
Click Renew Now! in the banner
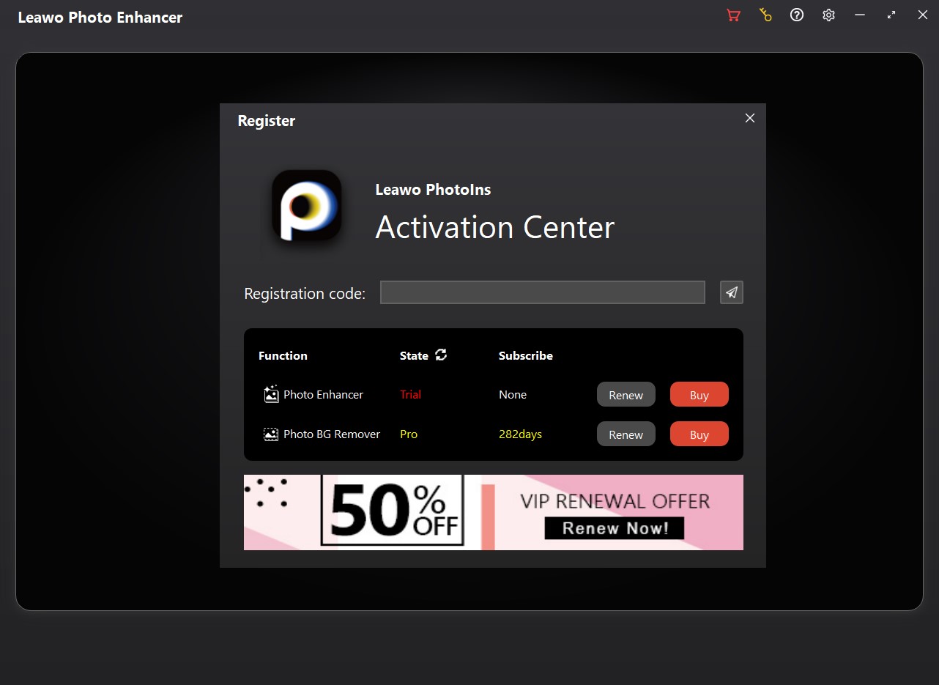615,528
